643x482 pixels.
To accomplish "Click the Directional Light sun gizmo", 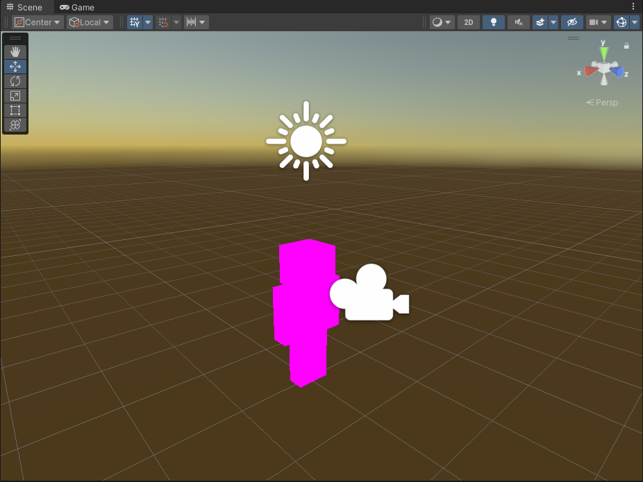I will click(x=306, y=141).
